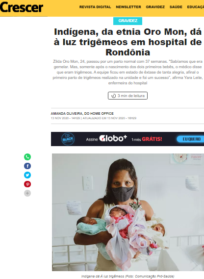Open the Newsletter menu item
This screenshot has width=204, height=279.
pyautogui.click(x=128, y=7)
